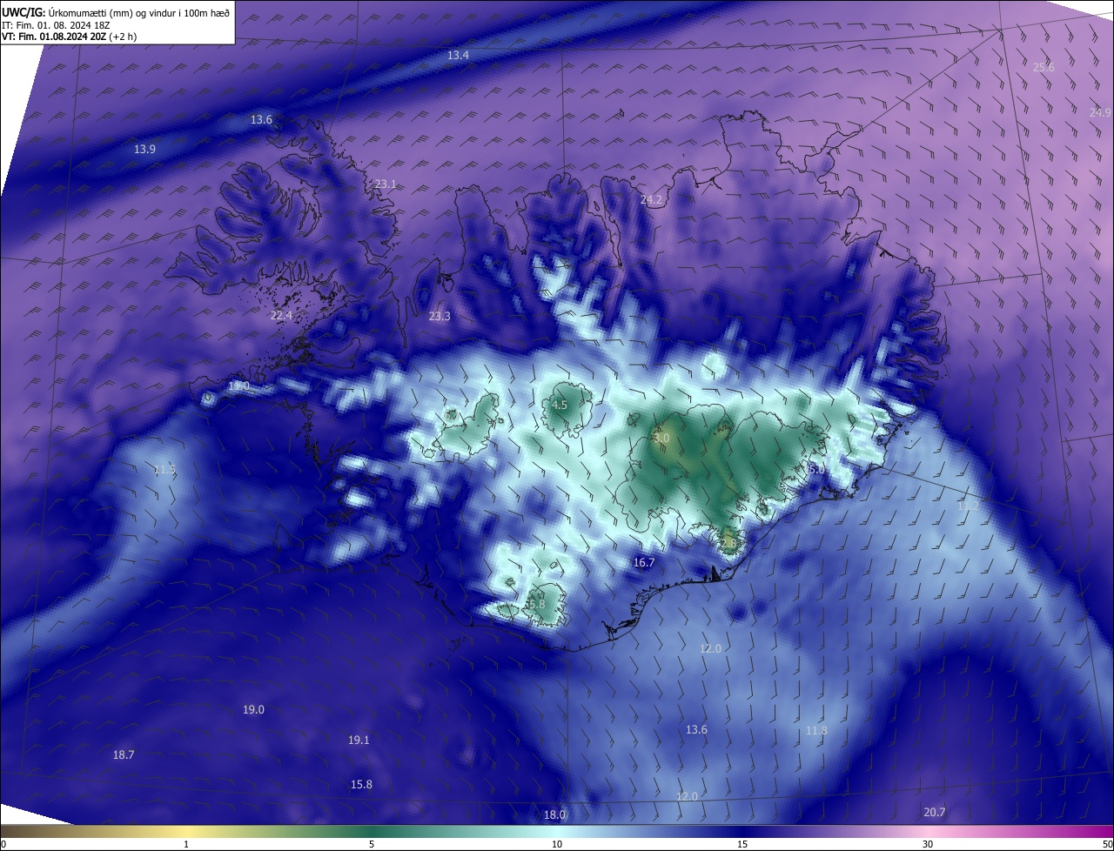The image size is (1114, 851).
Task: Click the 16.7 value label
Action: click(x=643, y=563)
